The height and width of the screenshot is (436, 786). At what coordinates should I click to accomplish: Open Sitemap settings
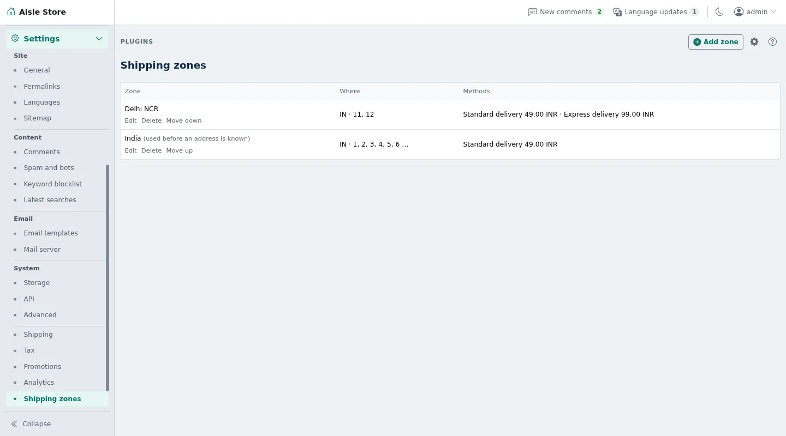pos(37,118)
